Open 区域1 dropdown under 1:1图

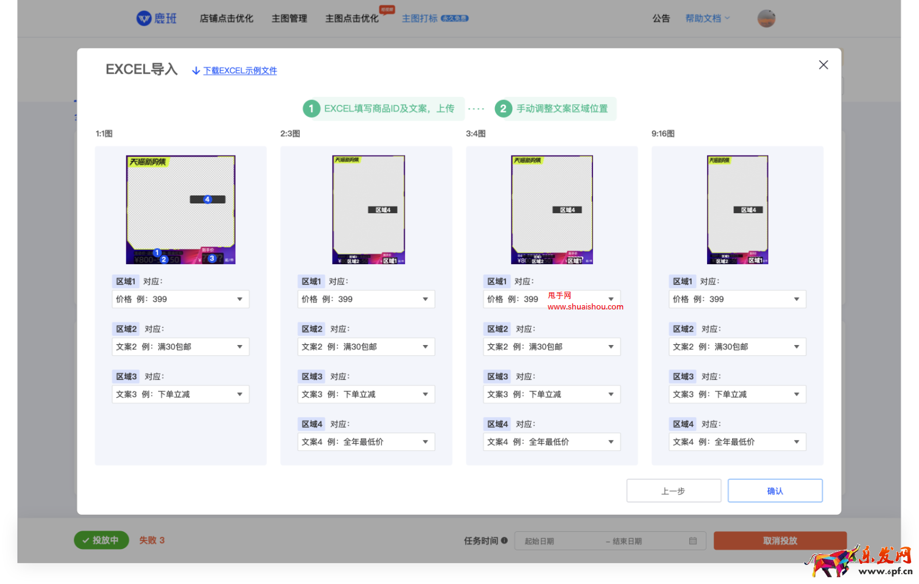pyautogui.click(x=180, y=299)
